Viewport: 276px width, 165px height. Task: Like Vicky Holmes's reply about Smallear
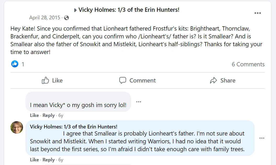pyautogui.click(x=34, y=160)
